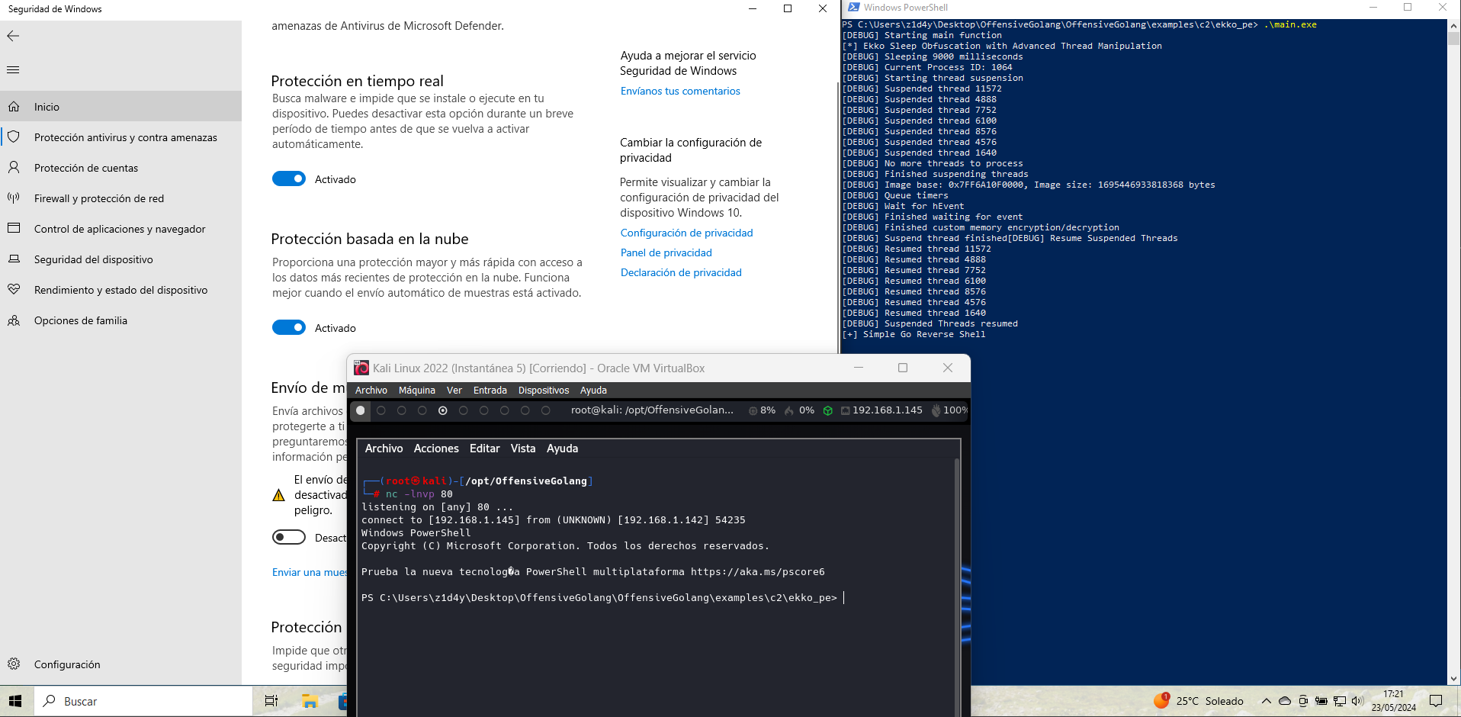Click the '.\main.exe' command in PowerShell
This screenshot has height=717, width=1461.
coord(1290,24)
